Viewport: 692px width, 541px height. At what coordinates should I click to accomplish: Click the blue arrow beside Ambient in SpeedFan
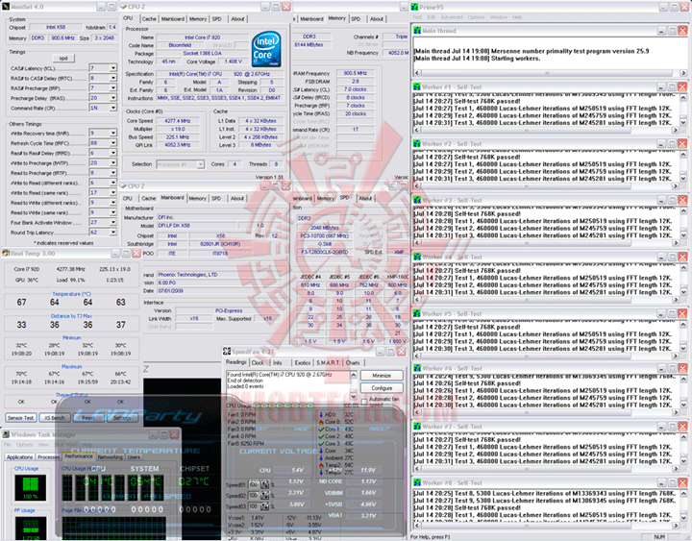pos(321,458)
